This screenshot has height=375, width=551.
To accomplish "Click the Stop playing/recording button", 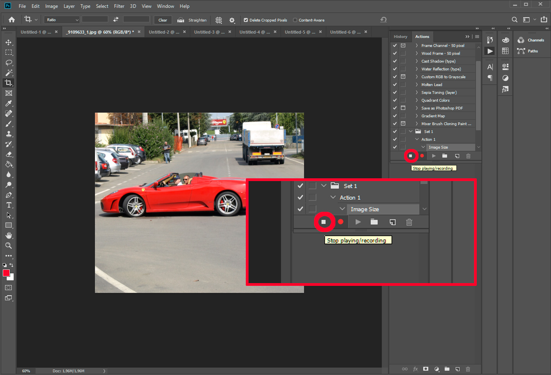I will click(410, 156).
